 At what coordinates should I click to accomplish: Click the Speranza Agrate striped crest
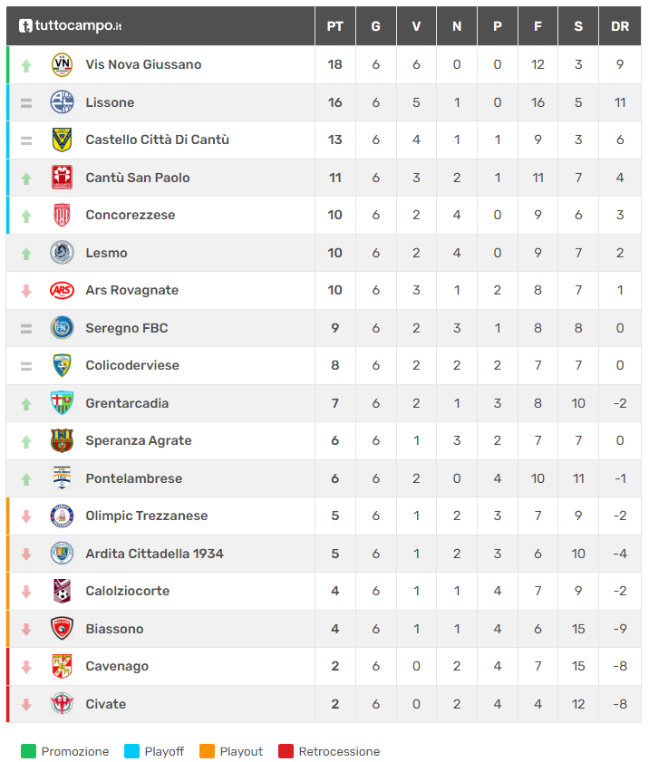coord(62,441)
